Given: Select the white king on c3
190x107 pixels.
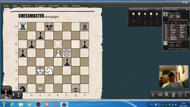Looking at the screenshot, I should 40,71.
